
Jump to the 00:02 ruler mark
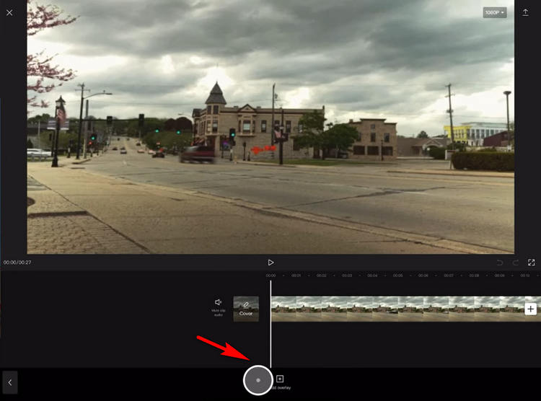pos(322,276)
